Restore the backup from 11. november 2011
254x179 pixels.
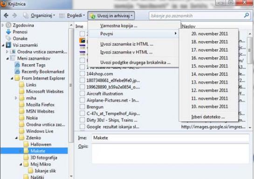click(209, 99)
